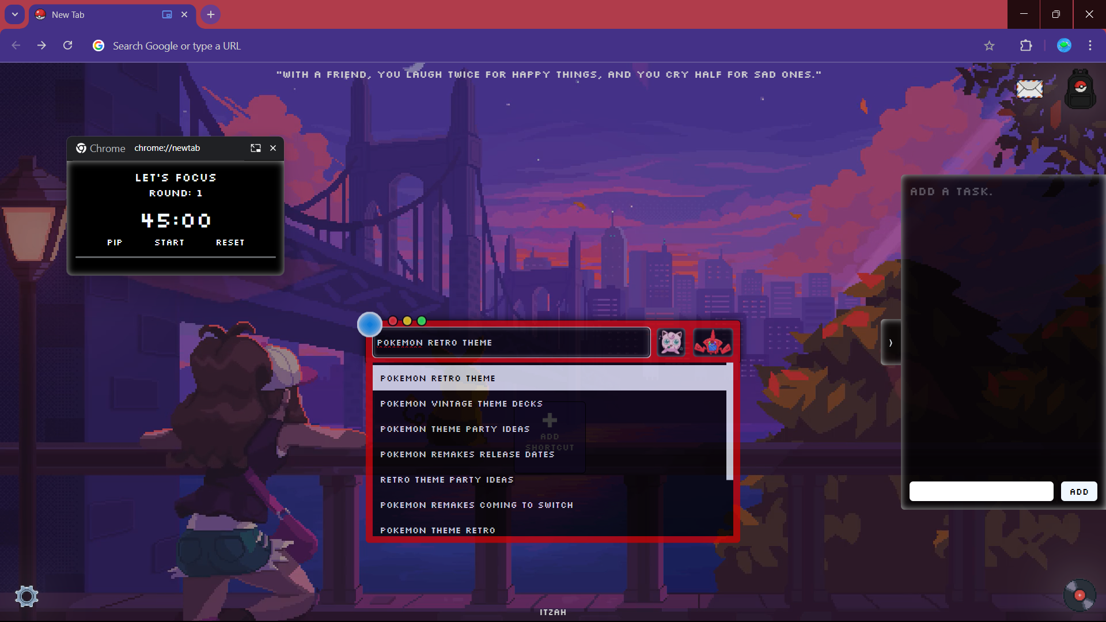Open the Pokeball backpack icon
The height and width of the screenshot is (622, 1106).
[1080, 89]
